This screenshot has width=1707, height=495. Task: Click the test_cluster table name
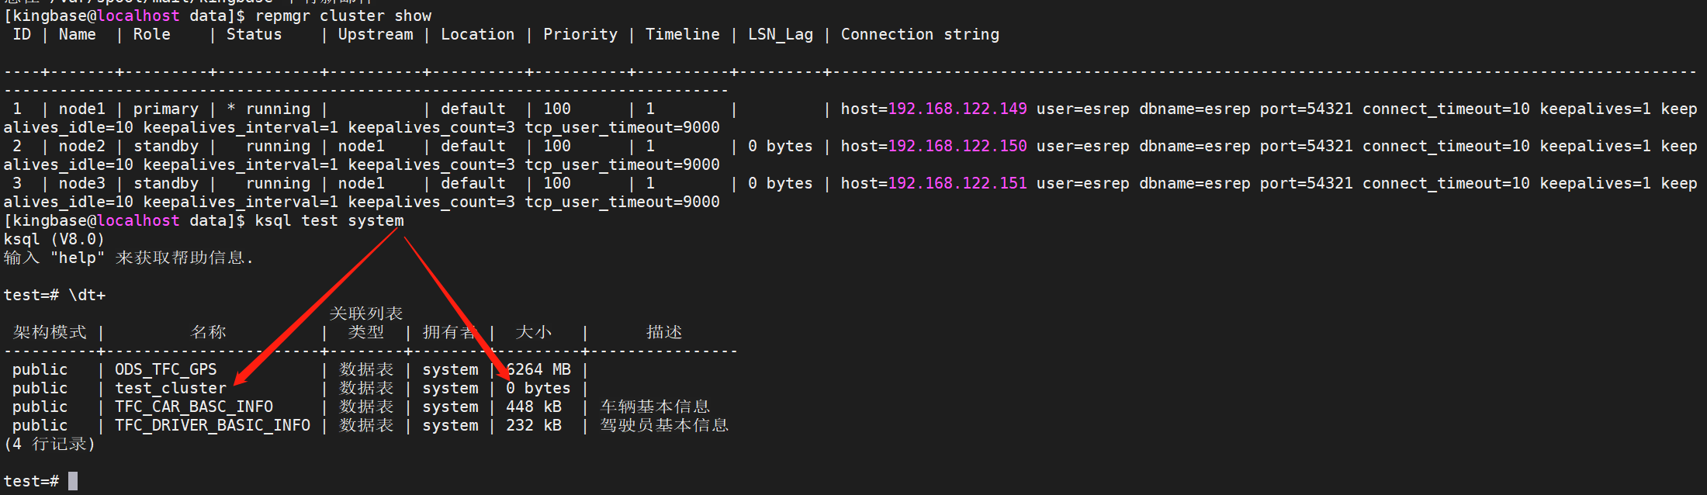[171, 388]
